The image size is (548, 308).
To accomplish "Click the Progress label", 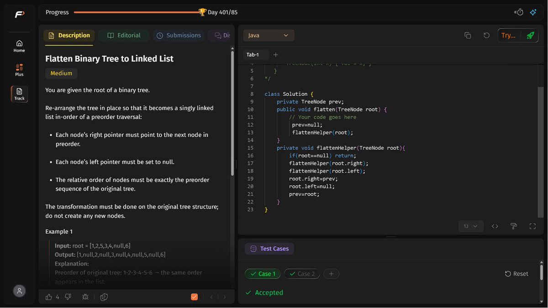I will click(57, 12).
